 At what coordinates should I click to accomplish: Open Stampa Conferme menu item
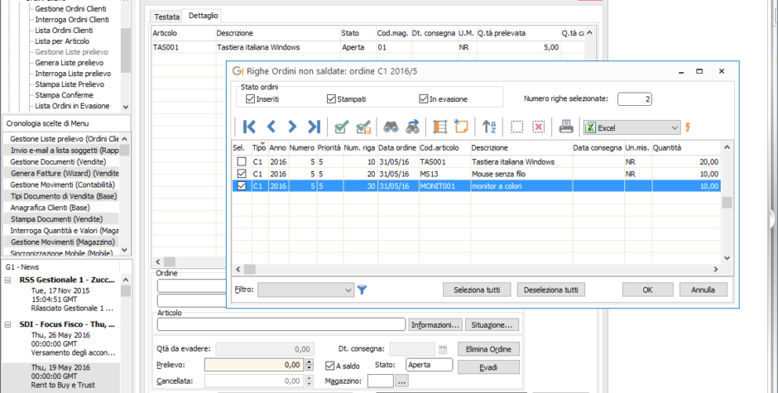coord(64,95)
